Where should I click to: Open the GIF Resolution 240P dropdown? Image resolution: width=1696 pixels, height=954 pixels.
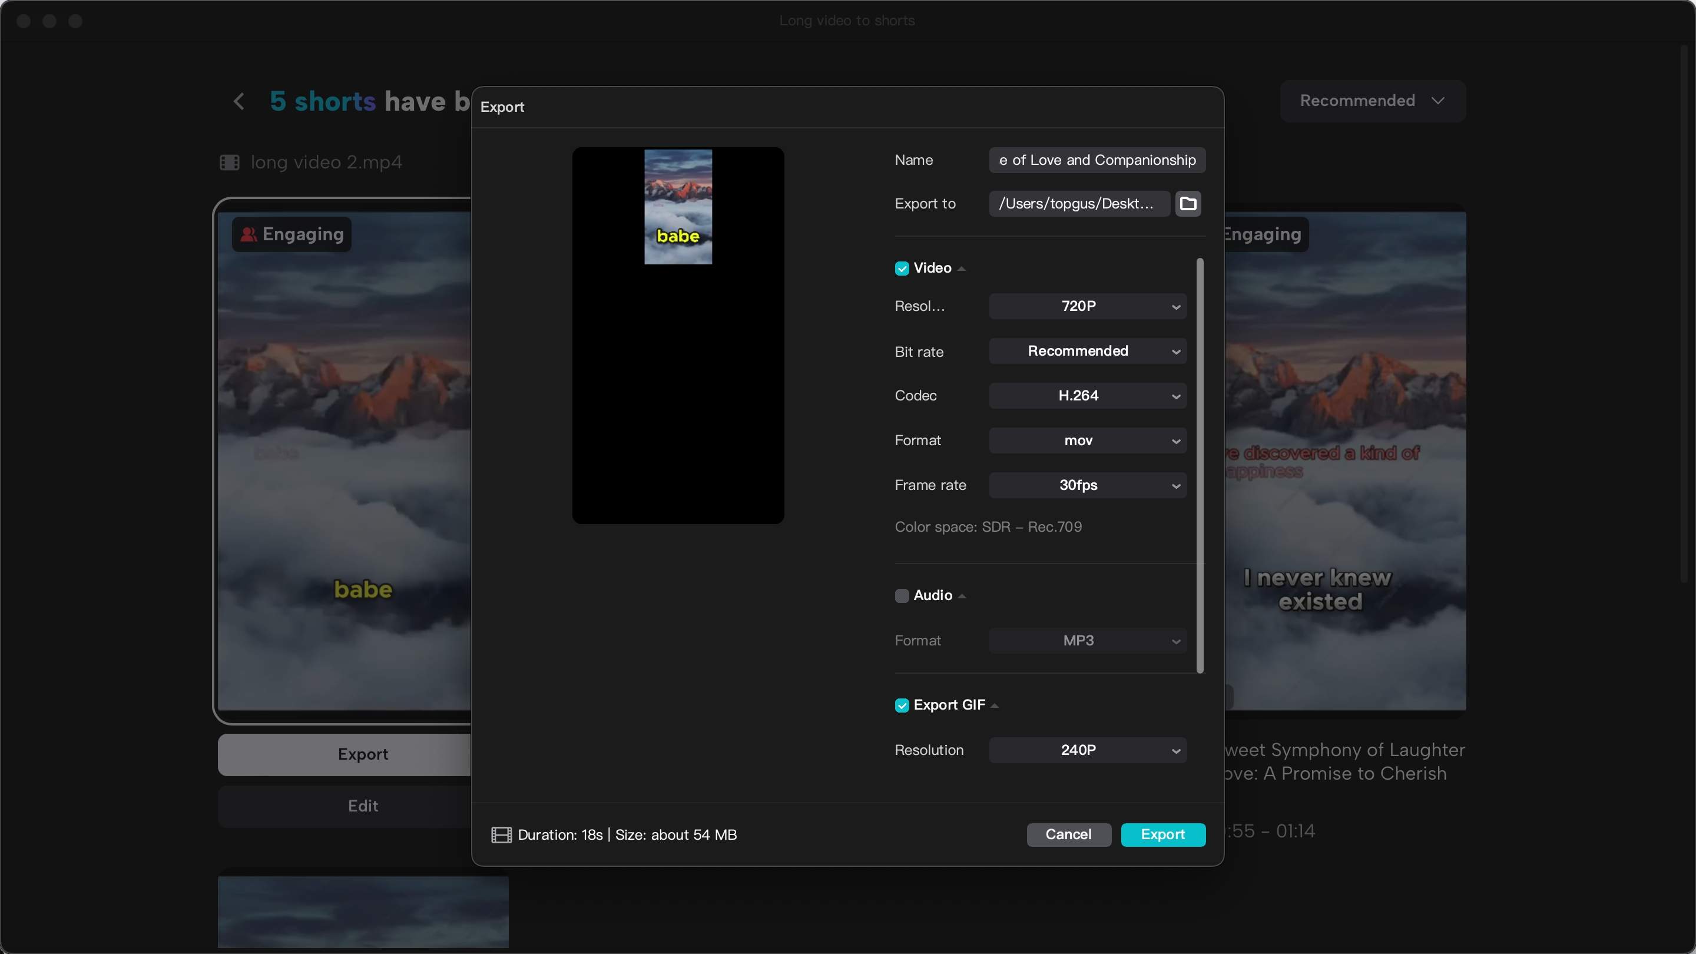(x=1088, y=750)
